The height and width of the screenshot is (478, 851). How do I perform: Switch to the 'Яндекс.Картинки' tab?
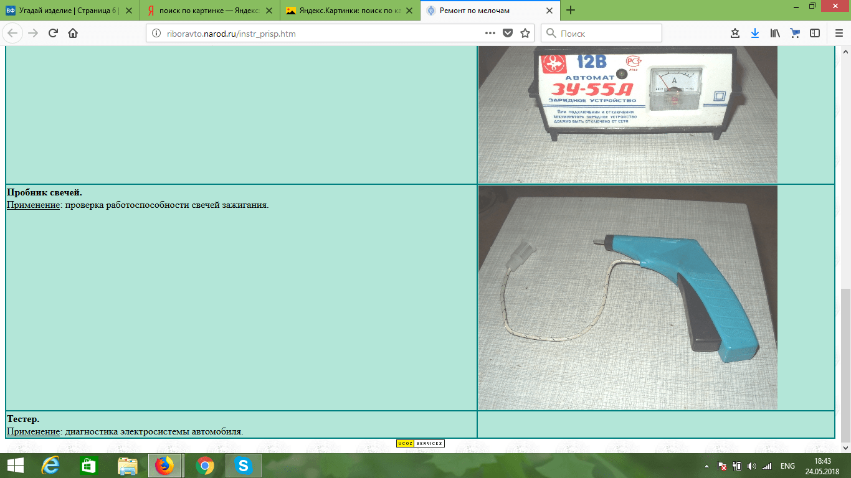click(350, 11)
